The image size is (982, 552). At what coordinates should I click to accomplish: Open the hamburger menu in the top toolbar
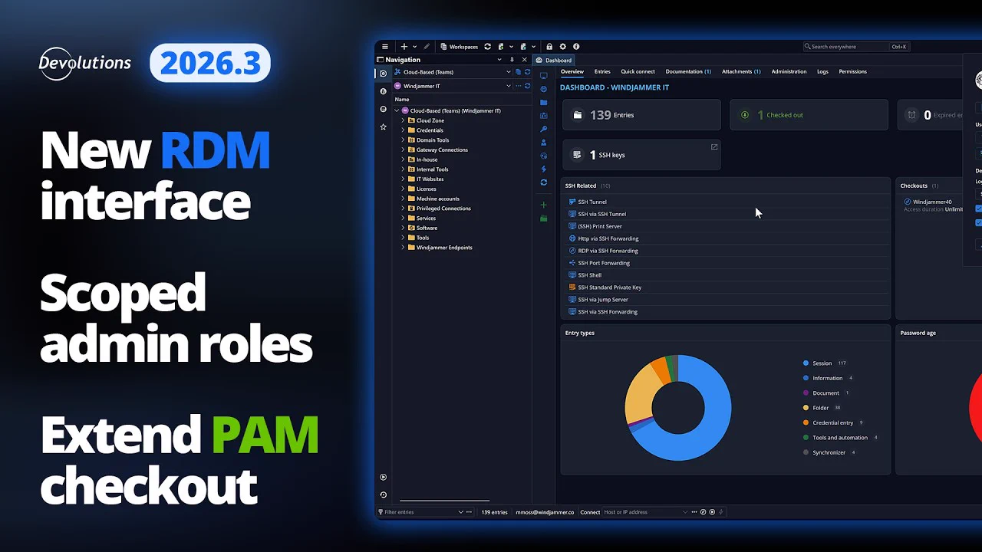385,47
